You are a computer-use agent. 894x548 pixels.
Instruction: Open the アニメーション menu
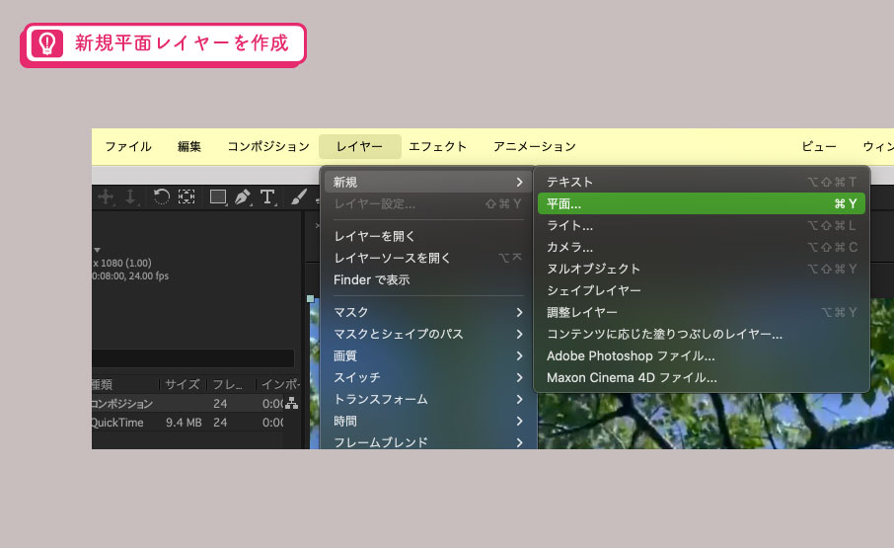535,146
